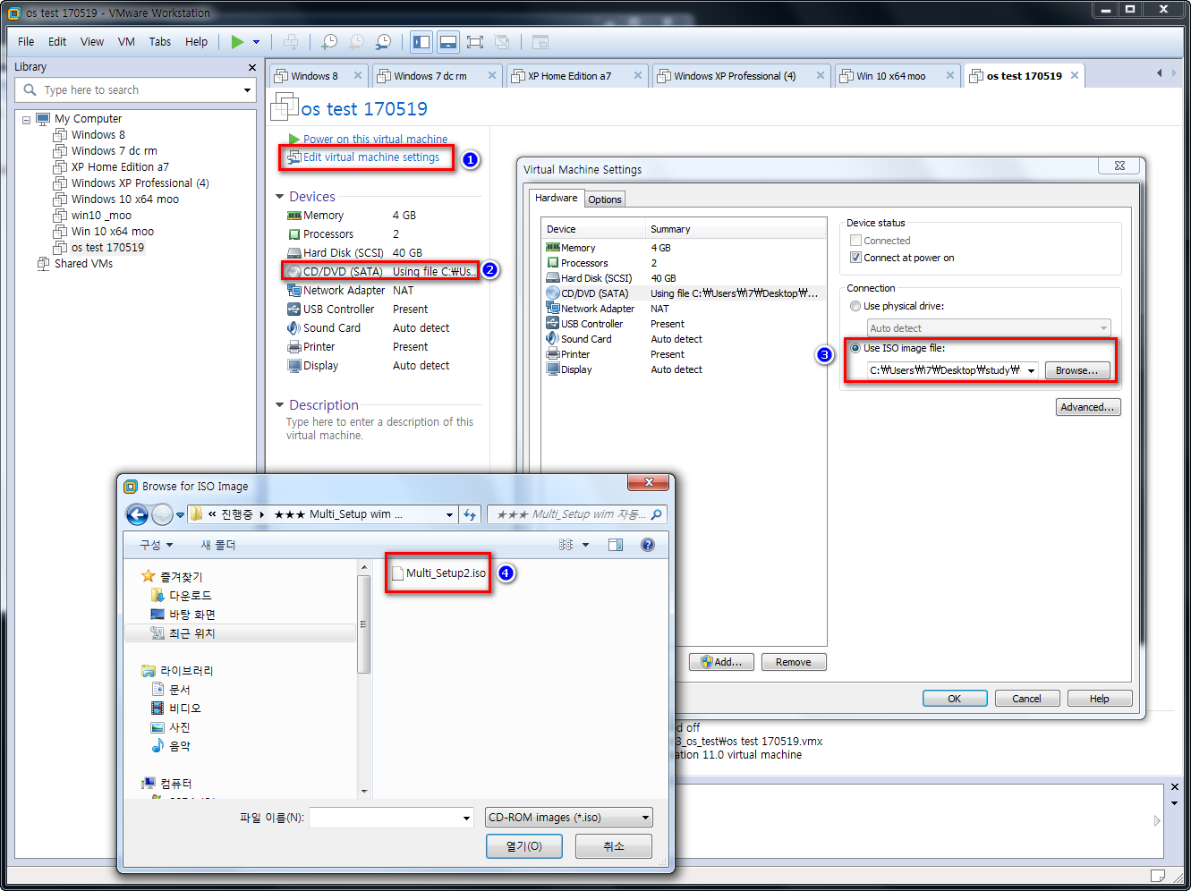This screenshot has width=1191, height=891.
Task: Select Use ISO image file radio button
Action: tap(855, 348)
